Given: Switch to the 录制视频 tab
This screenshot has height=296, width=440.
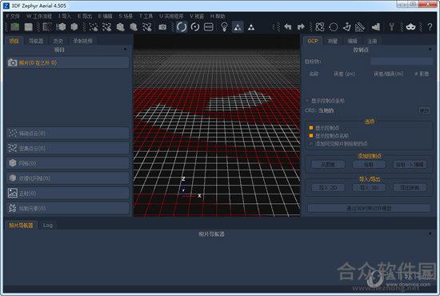Looking at the screenshot, I should [x=82, y=41].
